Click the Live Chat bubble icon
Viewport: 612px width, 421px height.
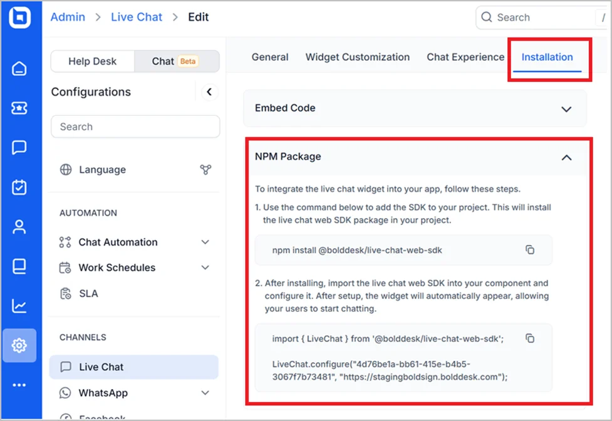(66, 366)
